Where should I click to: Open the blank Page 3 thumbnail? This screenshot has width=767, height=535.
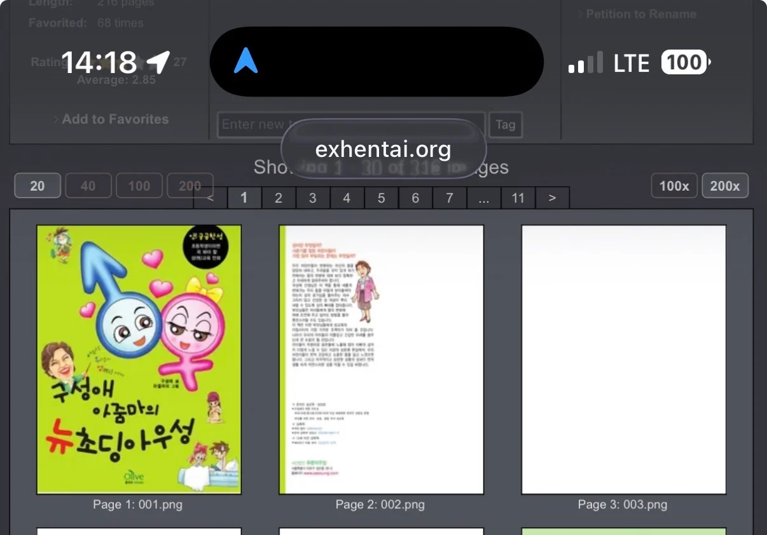(x=624, y=360)
